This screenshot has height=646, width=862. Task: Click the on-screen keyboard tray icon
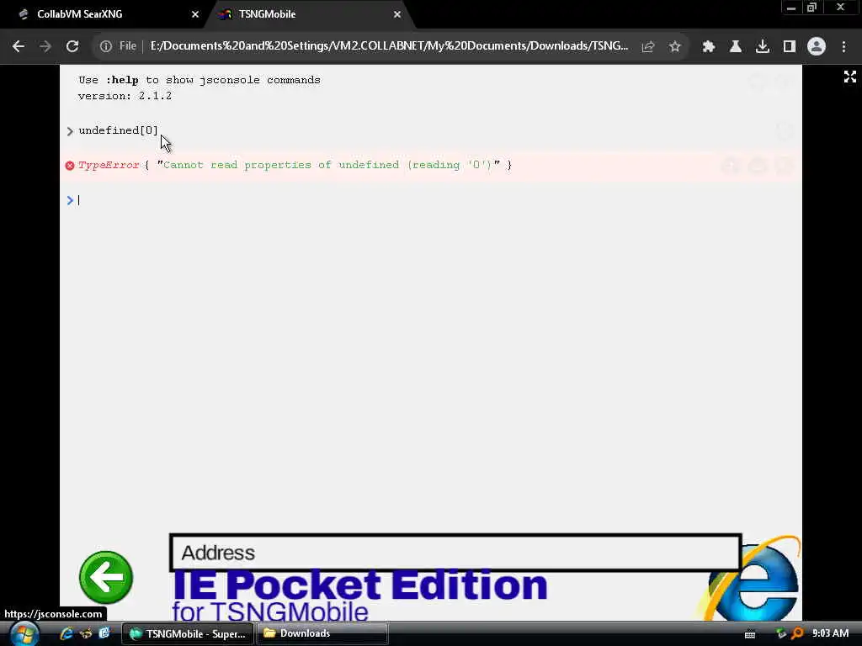(x=750, y=634)
